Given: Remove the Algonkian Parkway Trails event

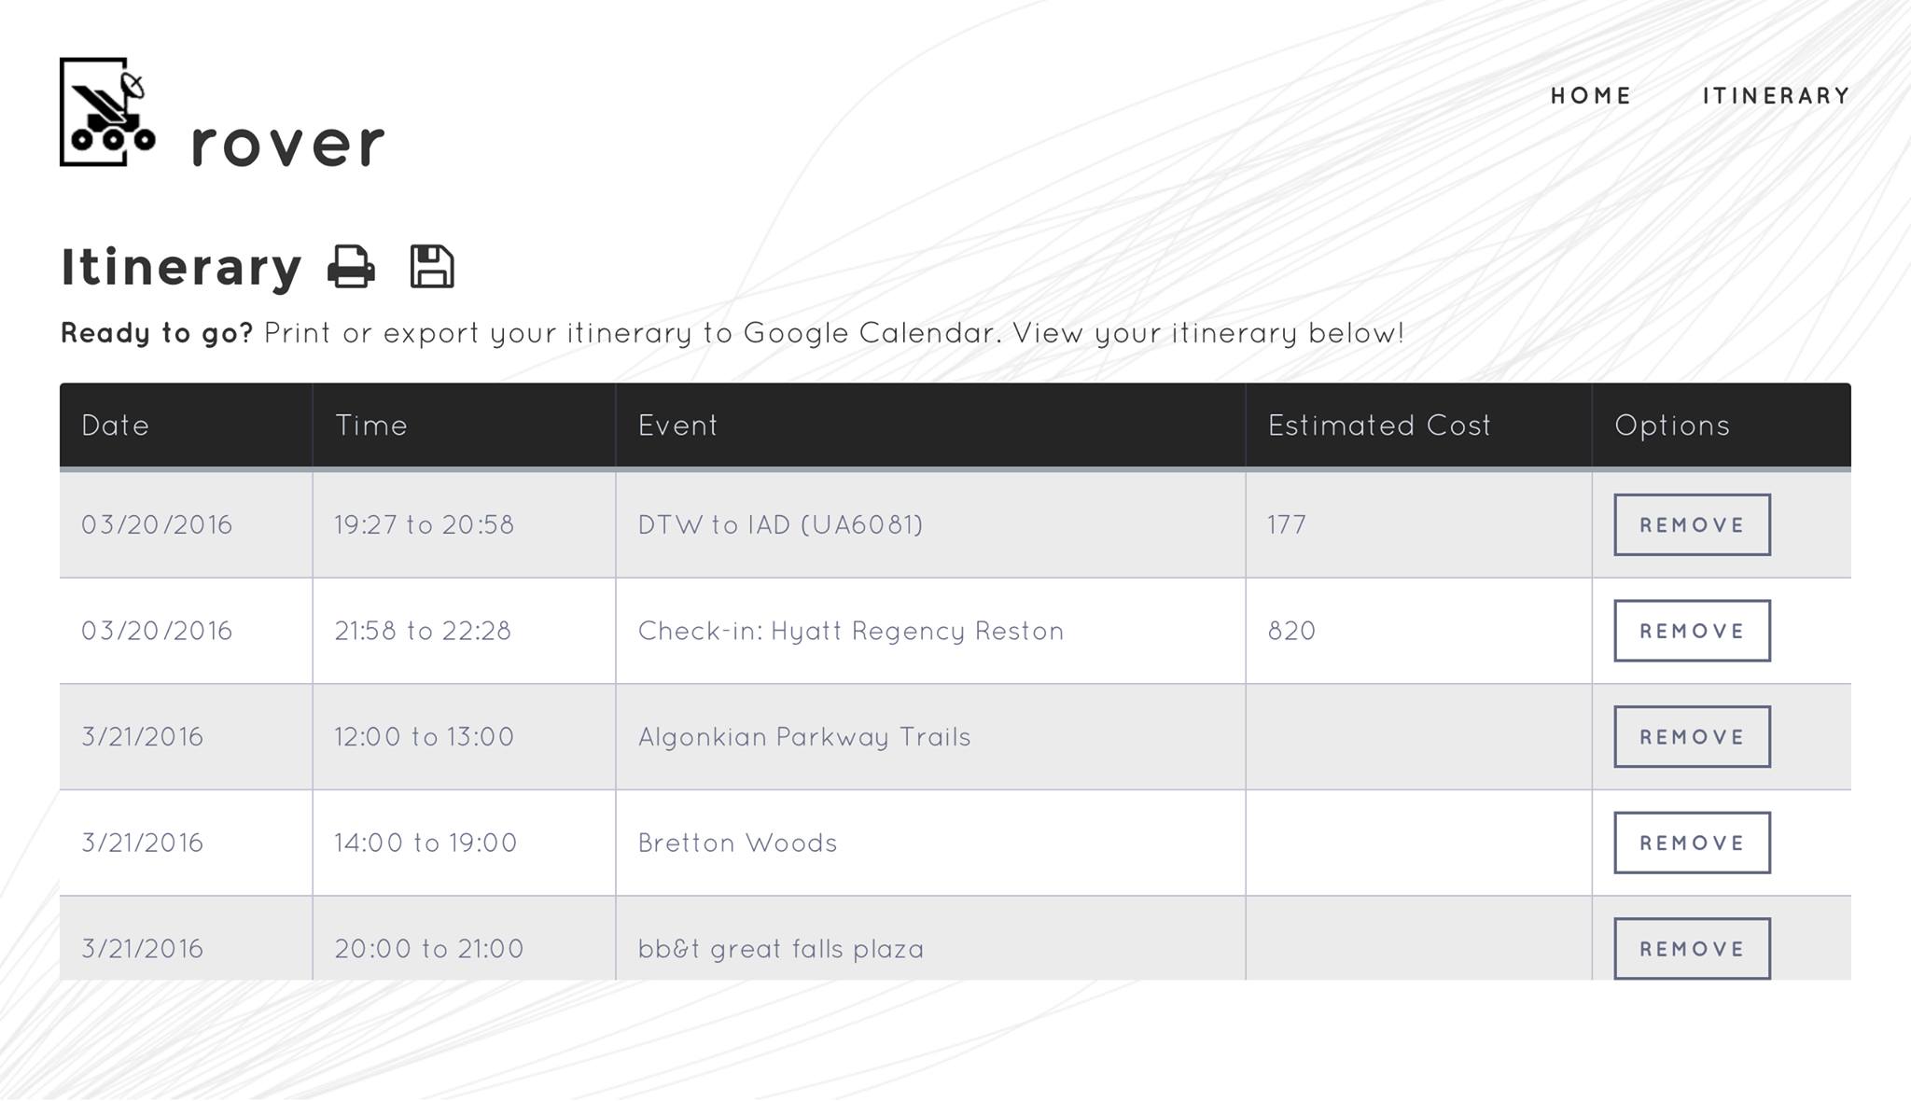Looking at the screenshot, I should (x=1692, y=736).
